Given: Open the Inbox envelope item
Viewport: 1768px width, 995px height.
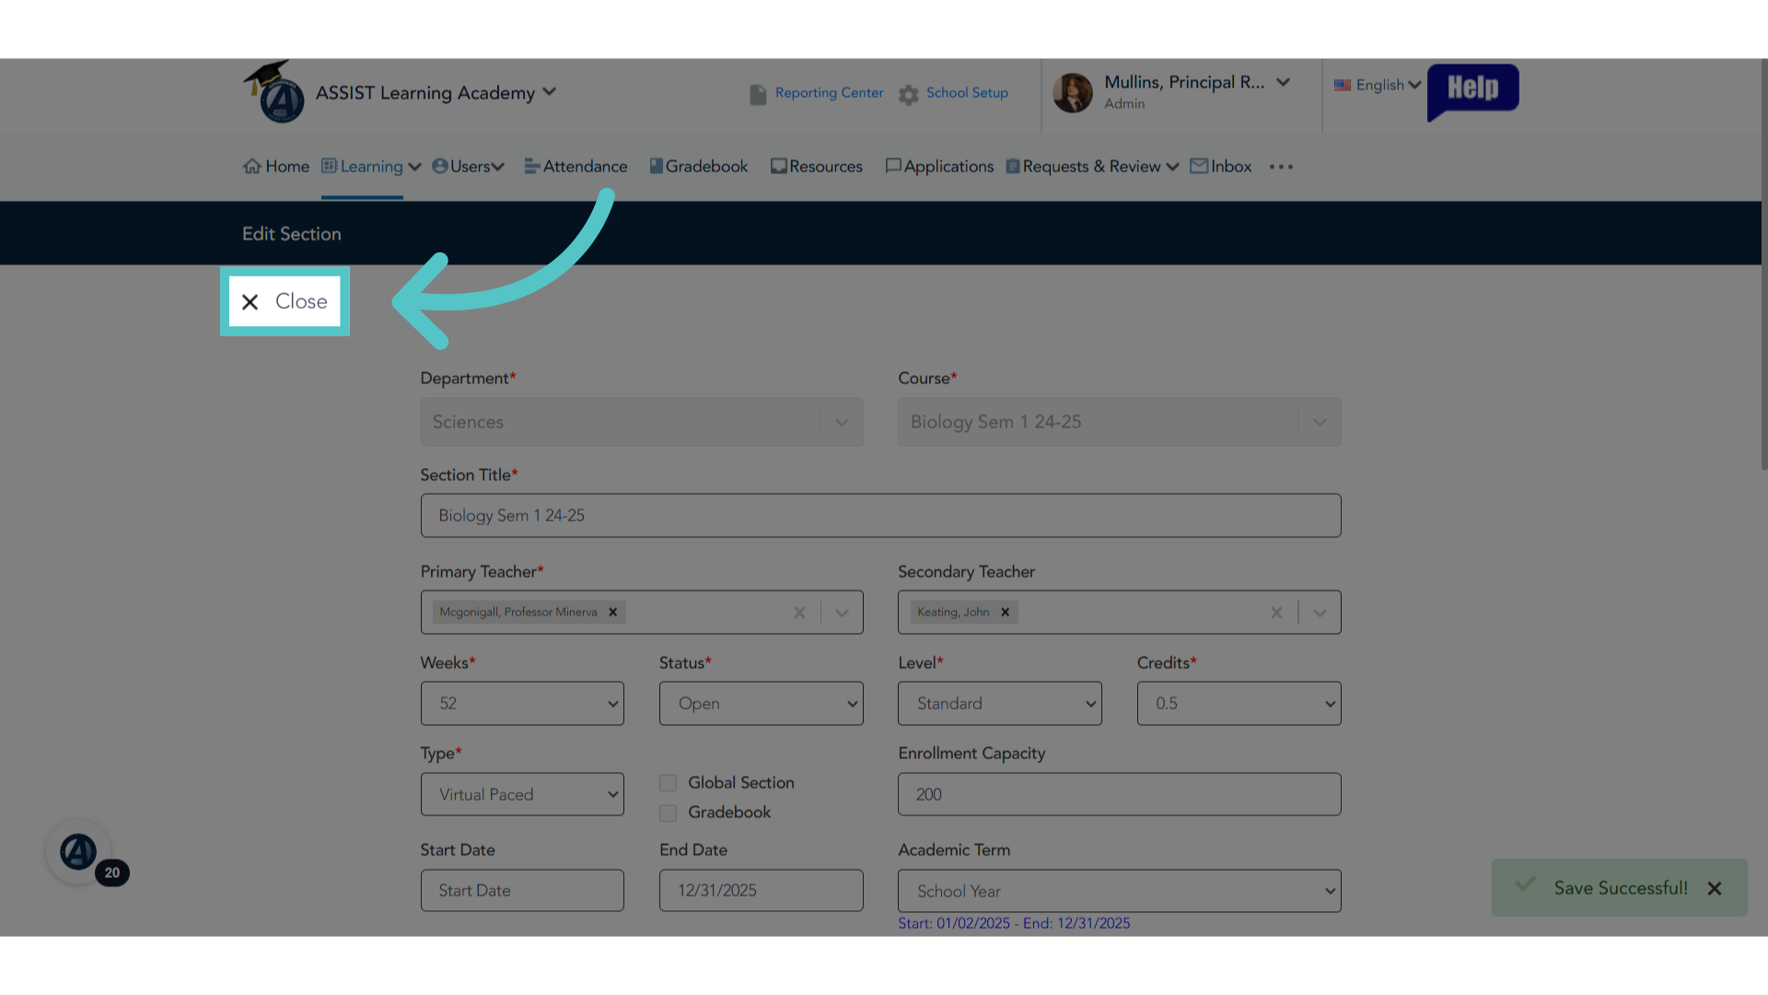Looking at the screenshot, I should [1220, 167].
